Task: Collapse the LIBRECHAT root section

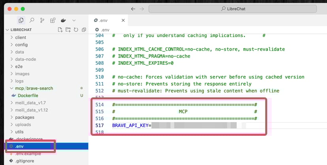Action: [x=8, y=30]
